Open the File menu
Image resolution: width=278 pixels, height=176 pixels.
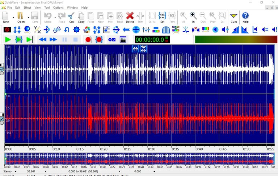point(9,8)
